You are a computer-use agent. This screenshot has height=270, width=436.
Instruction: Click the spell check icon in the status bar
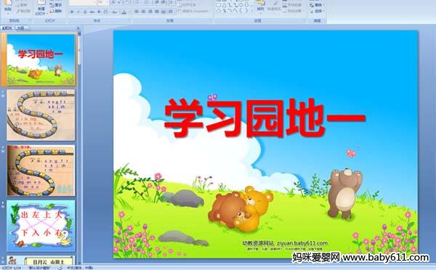60,268
